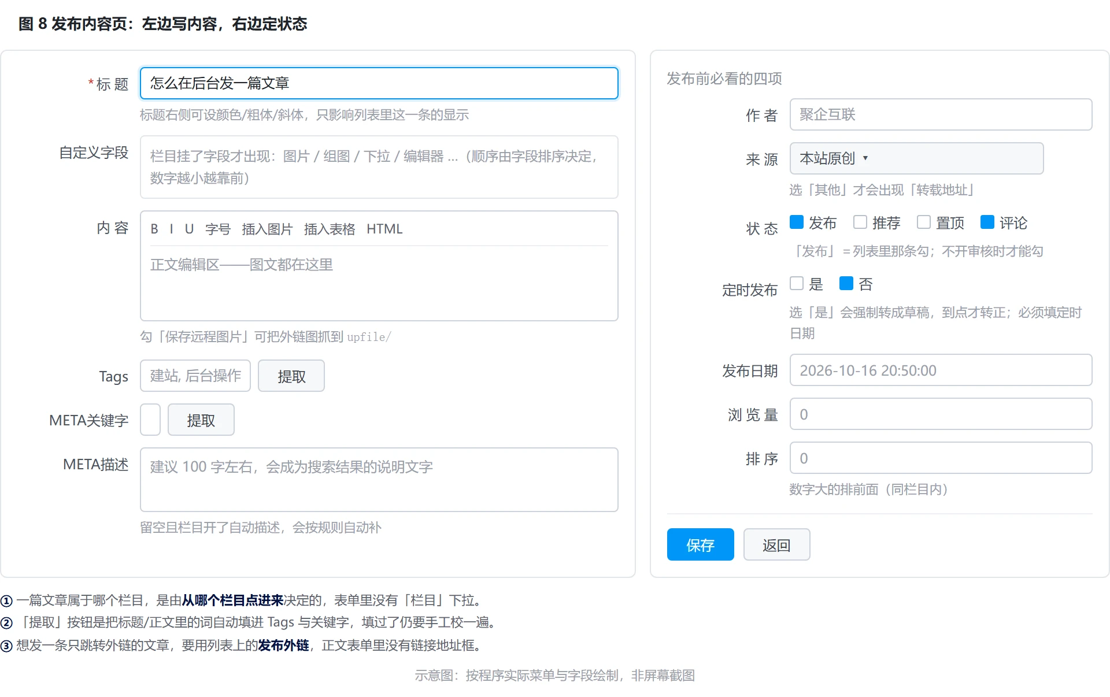1110x697 pixels.
Task: Toggle underline U in editor toolbar
Action: click(189, 229)
